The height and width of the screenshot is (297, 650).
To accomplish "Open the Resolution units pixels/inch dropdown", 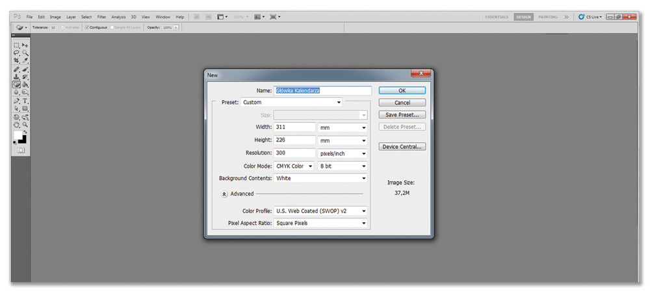I will (x=343, y=153).
